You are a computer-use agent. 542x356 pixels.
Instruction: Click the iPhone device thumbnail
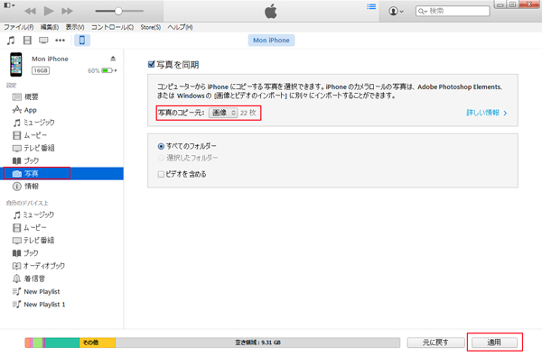tap(16, 65)
